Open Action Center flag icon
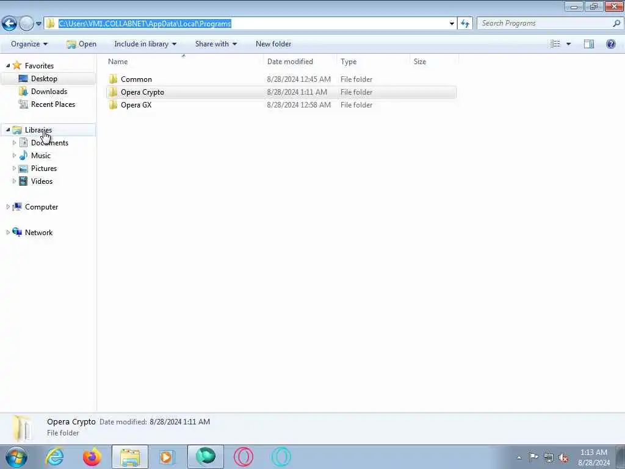625x469 pixels. coord(533,457)
